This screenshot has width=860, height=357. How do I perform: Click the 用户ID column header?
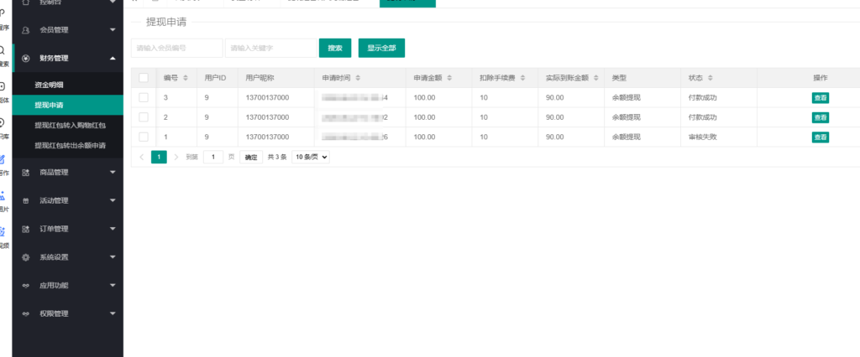[x=216, y=78]
